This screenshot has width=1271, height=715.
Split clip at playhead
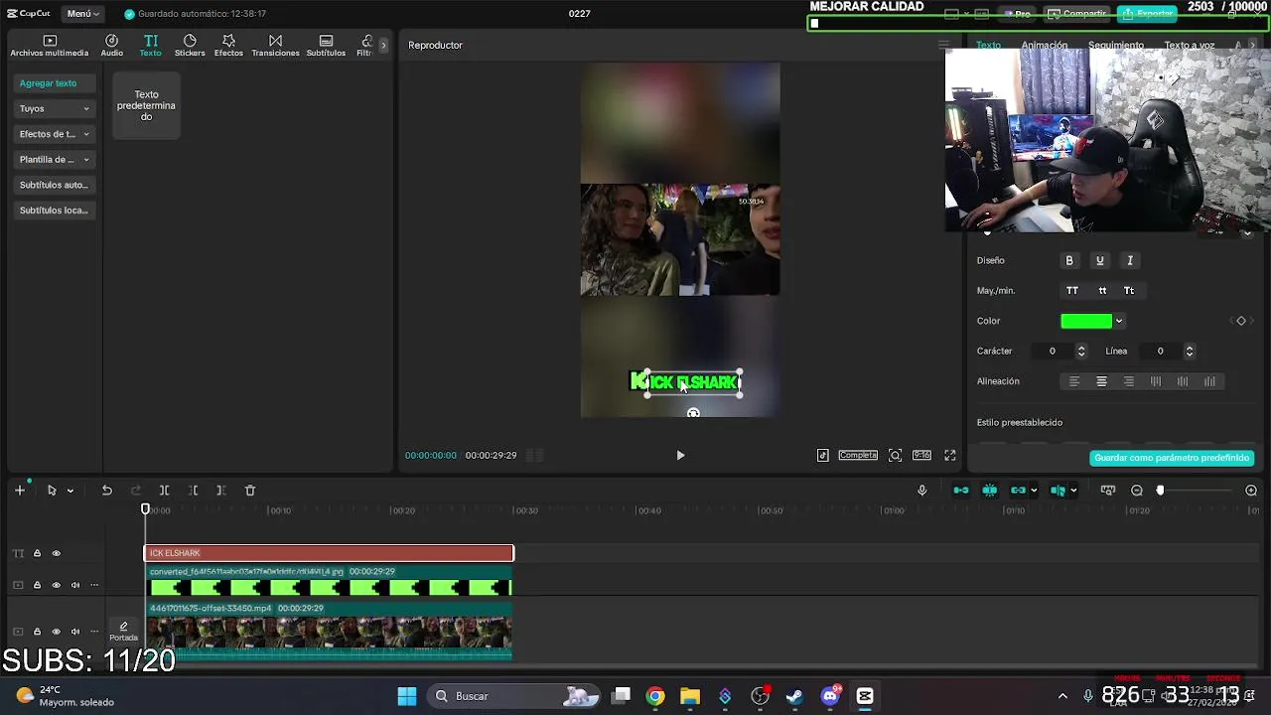click(x=165, y=491)
